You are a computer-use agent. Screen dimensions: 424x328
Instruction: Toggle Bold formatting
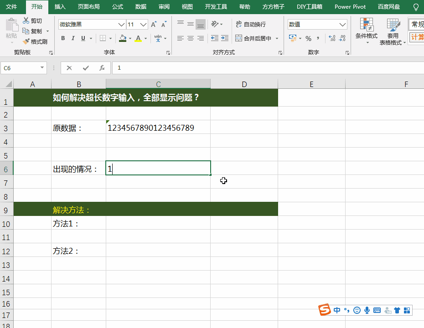(x=63, y=38)
